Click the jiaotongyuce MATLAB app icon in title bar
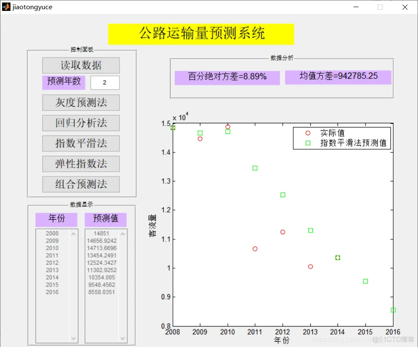This screenshot has width=418, height=347. point(6,7)
